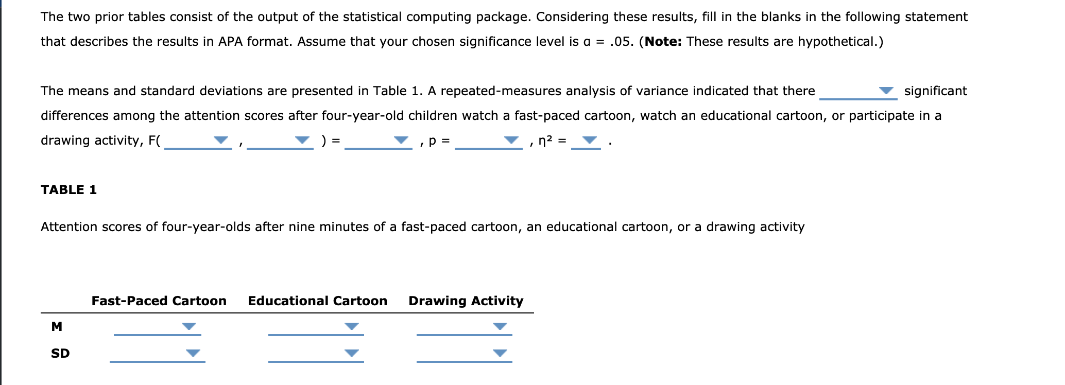Click the Fast-Paced Cartoon column header
Image resolution: width=1065 pixels, height=385 pixels.
click(159, 301)
